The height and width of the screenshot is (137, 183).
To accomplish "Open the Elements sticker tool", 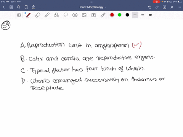I will pos(75,15).
